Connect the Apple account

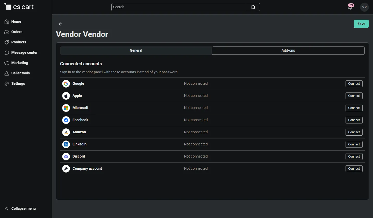pos(354,96)
